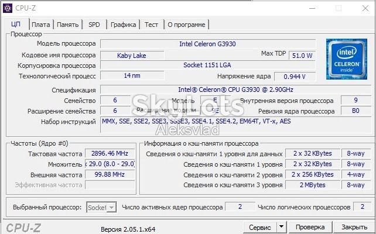Click the specification Intel Celeron CPU G3930 @ 2.90GHz
Image resolution: width=376 pixels, height=234 pixels.
click(235, 90)
